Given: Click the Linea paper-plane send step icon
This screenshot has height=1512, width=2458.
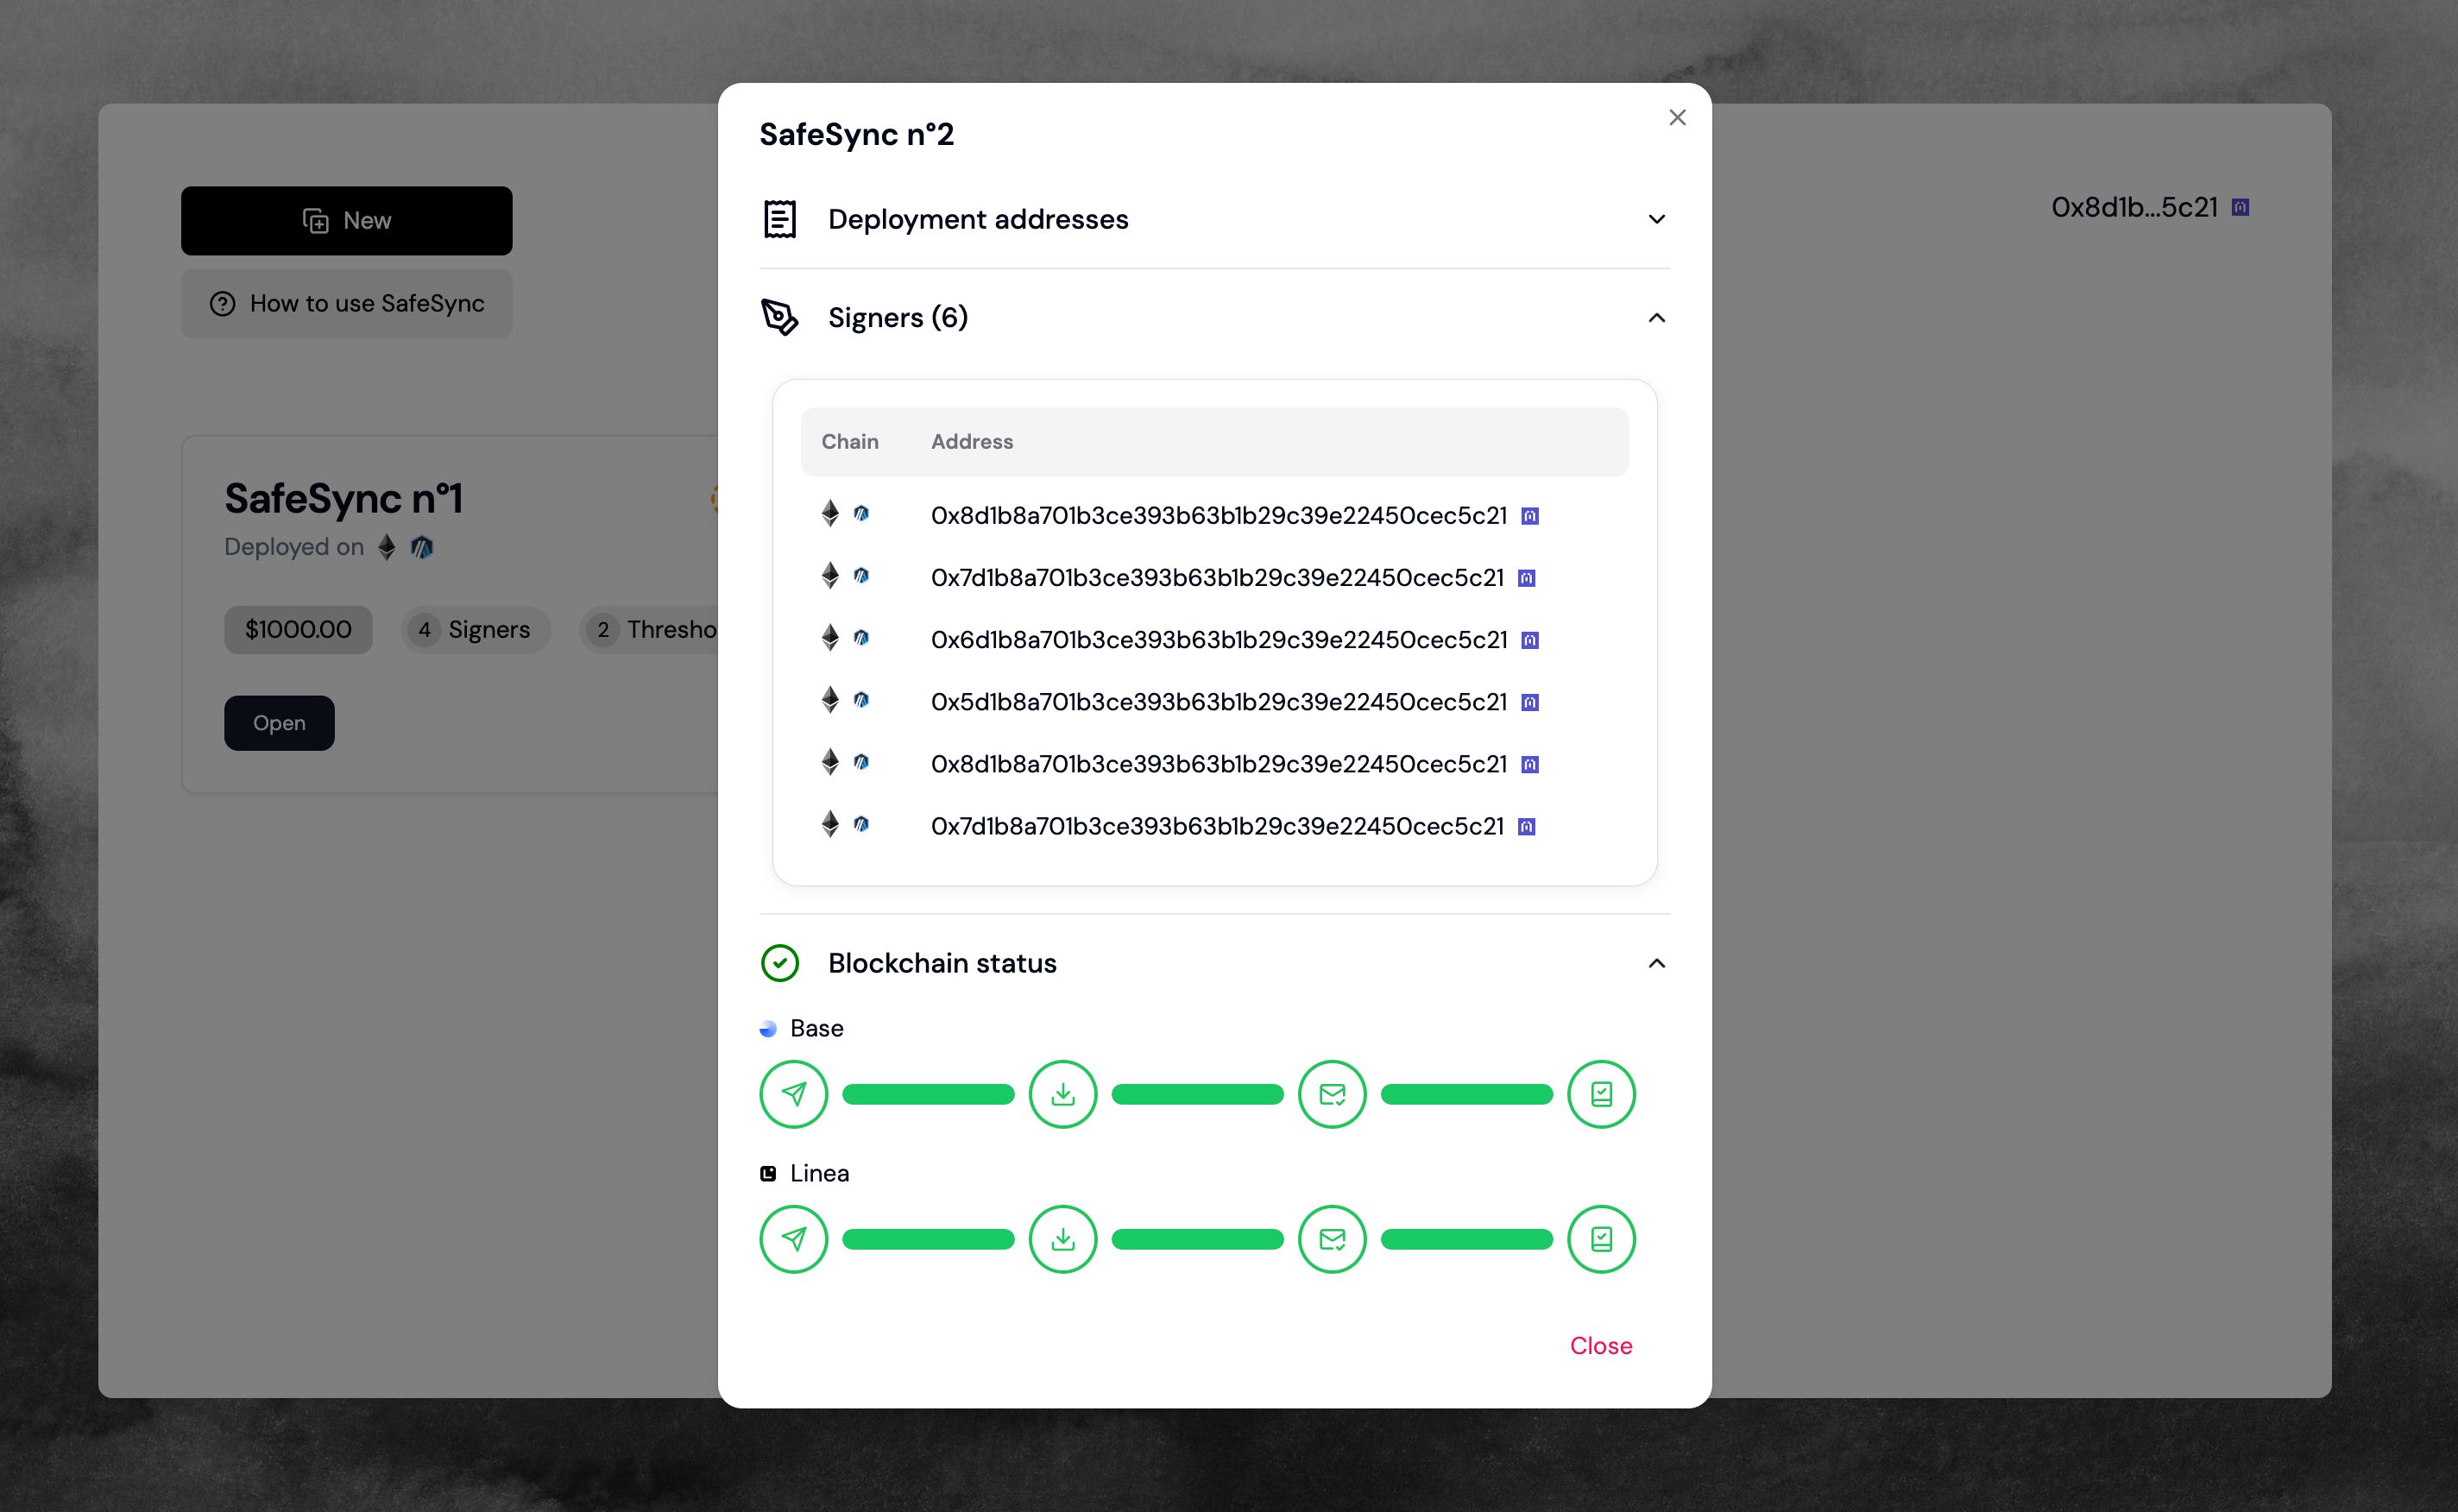Looking at the screenshot, I should point(794,1239).
